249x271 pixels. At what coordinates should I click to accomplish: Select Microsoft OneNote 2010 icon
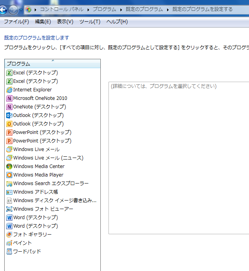[9, 98]
